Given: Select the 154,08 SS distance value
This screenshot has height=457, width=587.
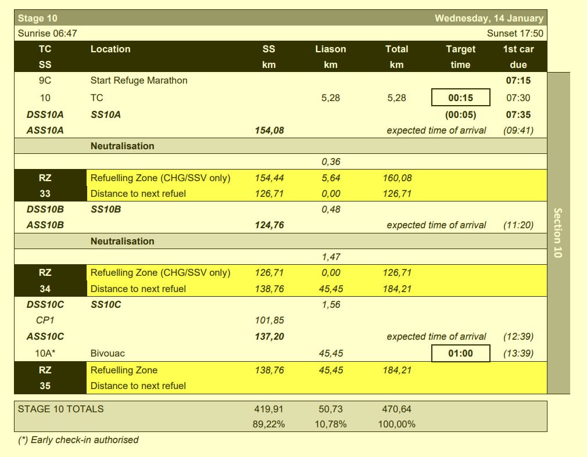Looking at the screenshot, I should [x=269, y=131].
